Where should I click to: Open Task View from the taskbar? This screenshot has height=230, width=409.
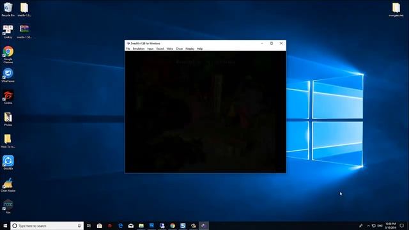click(x=89, y=226)
